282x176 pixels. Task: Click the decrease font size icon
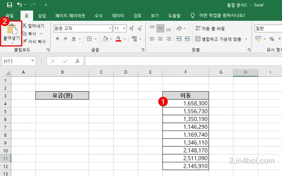click(x=140, y=29)
